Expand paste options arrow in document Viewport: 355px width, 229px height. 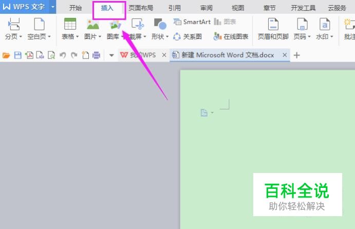point(212,112)
